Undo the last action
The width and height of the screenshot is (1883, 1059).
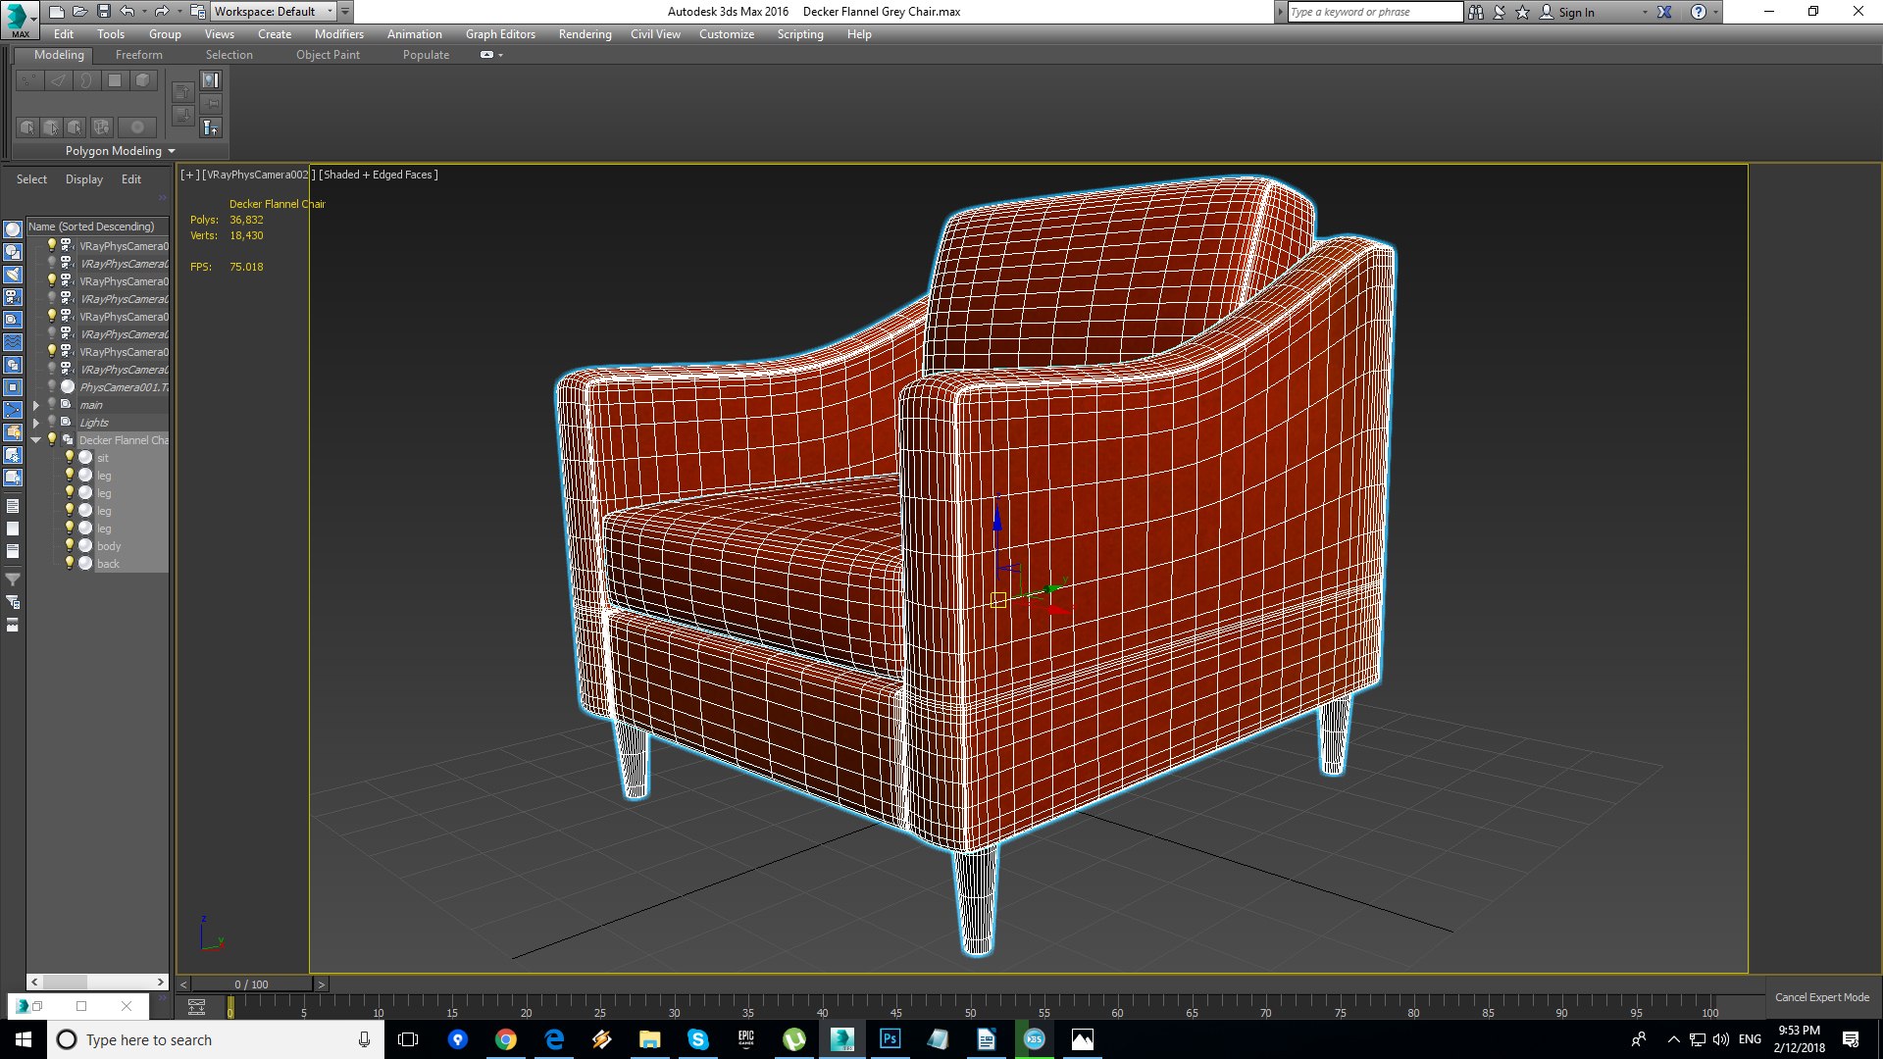127,12
